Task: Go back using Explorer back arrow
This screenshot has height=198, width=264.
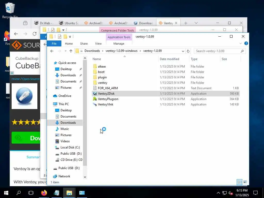Action: coord(52,51)
